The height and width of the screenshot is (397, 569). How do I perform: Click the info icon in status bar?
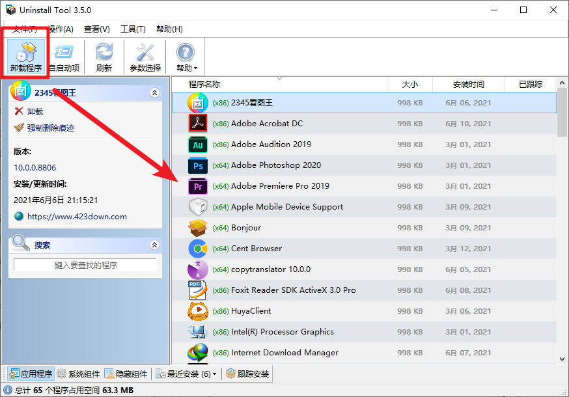pyautogui.click(x=8, y=390)
